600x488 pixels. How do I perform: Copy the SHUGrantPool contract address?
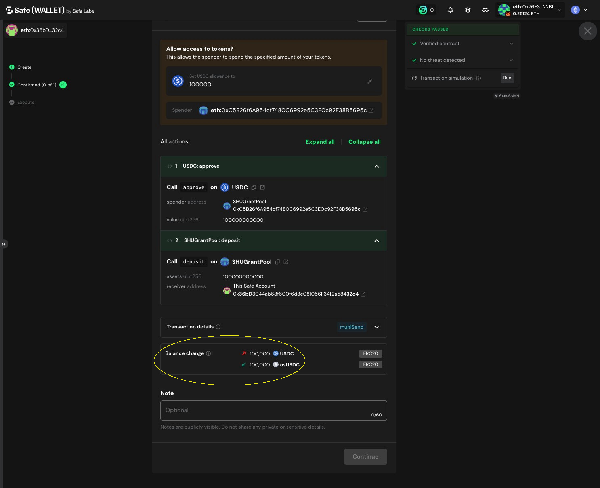(x=277, y=262)
